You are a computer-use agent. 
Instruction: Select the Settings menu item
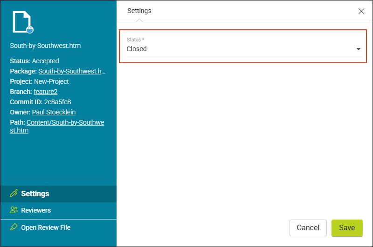pyautogui.click(x=59, y=194)
